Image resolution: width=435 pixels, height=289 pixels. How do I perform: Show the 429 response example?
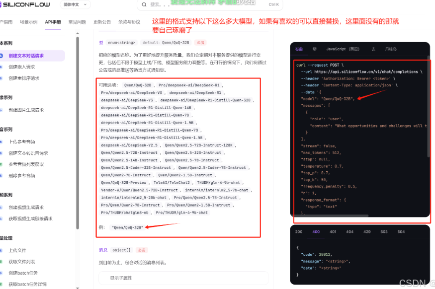[367, 231]
